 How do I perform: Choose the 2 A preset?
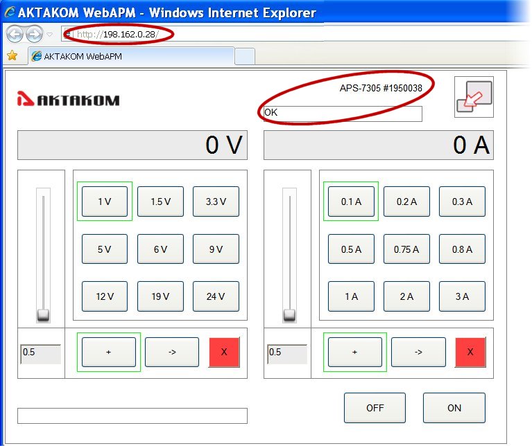pos(406,296)
